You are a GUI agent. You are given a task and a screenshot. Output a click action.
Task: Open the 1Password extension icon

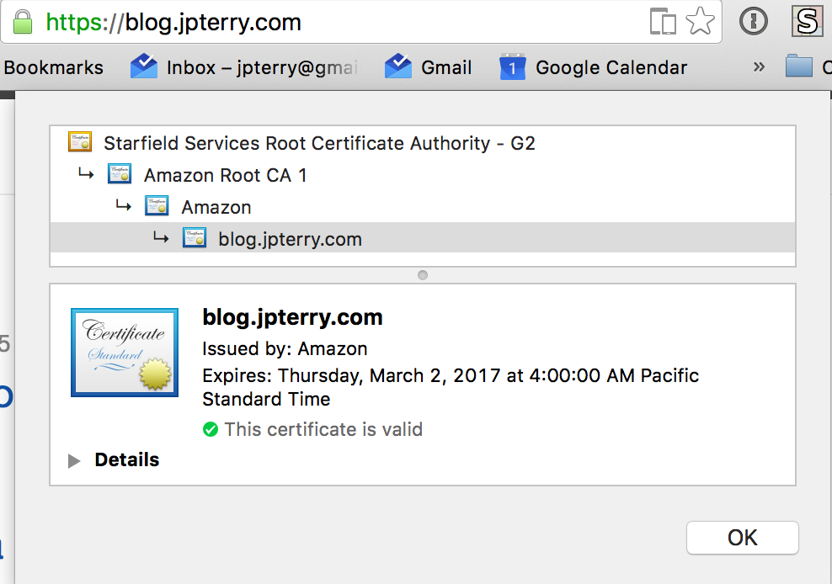(x=754, y=21)
